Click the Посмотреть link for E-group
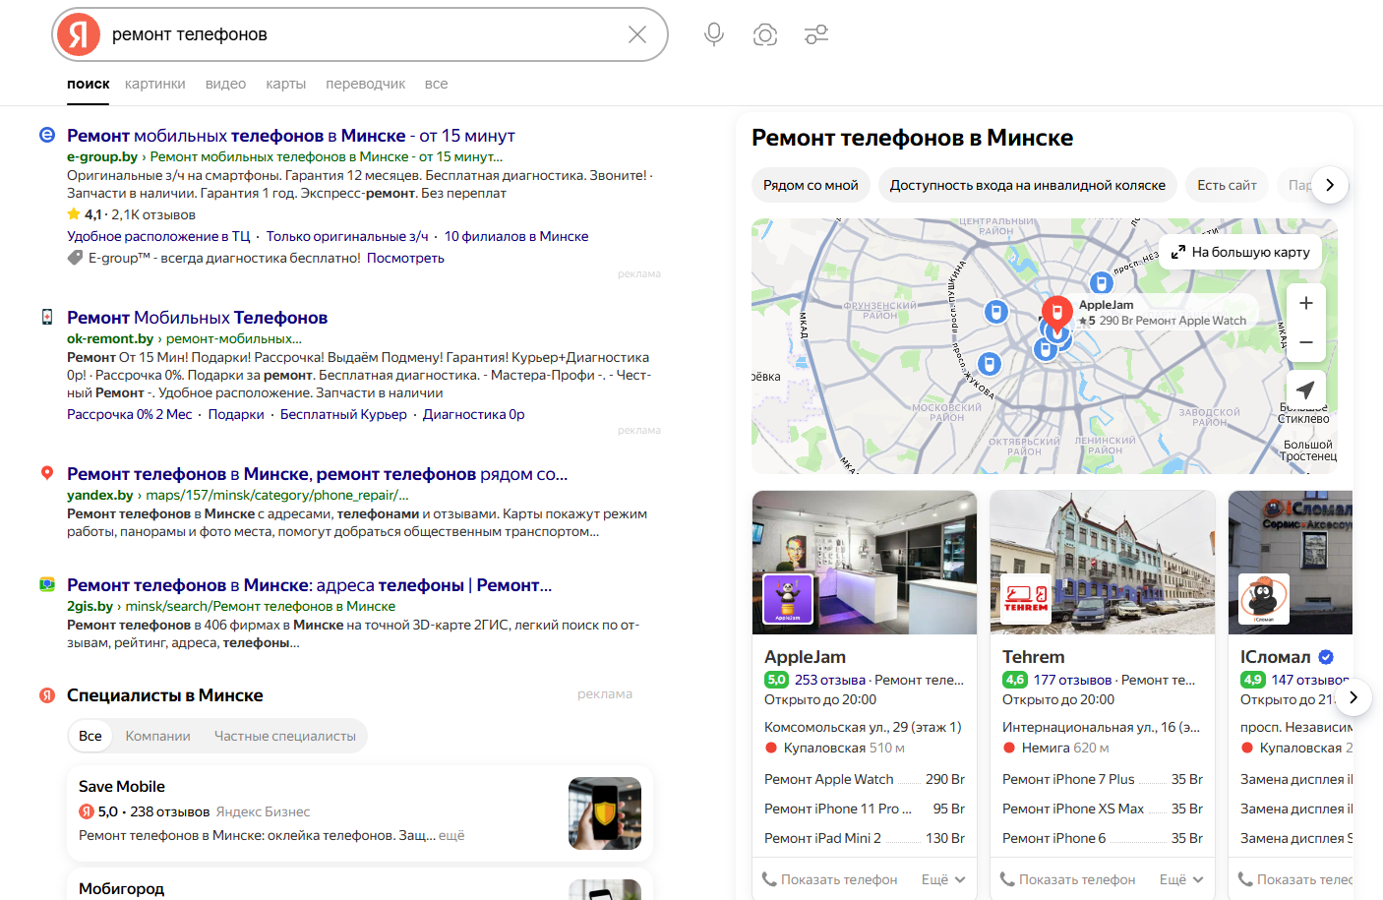 [405, 258]
